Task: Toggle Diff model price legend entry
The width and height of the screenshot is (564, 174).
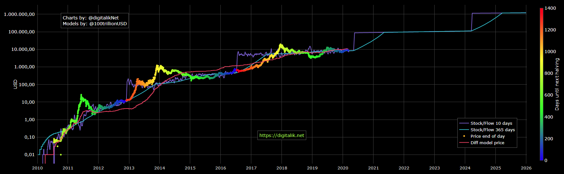Action: pyautogui.click(x=487, y=143)
